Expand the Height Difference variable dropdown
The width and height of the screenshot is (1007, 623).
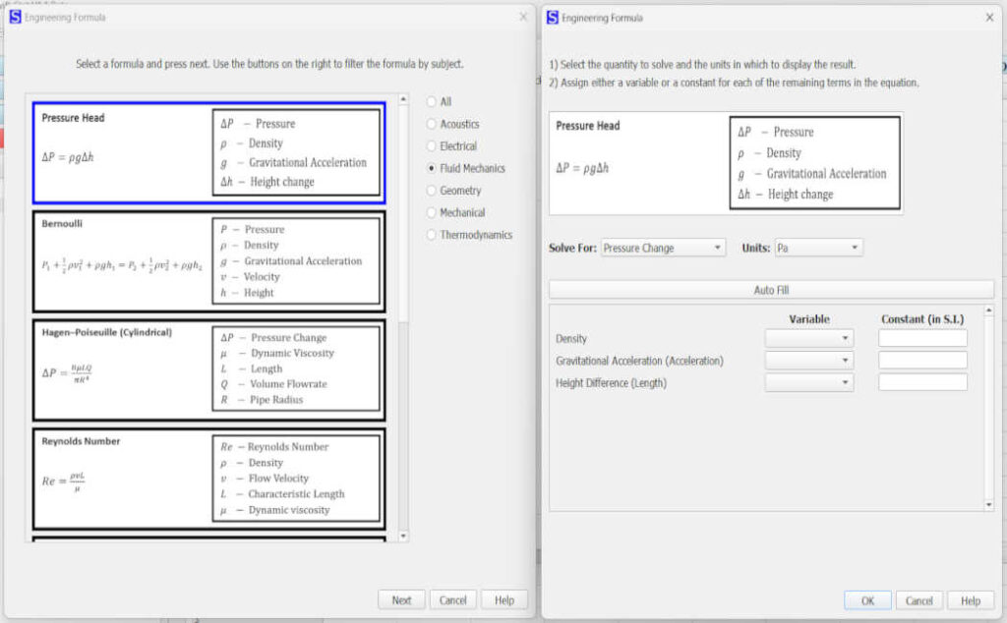(x=808, y=383)
